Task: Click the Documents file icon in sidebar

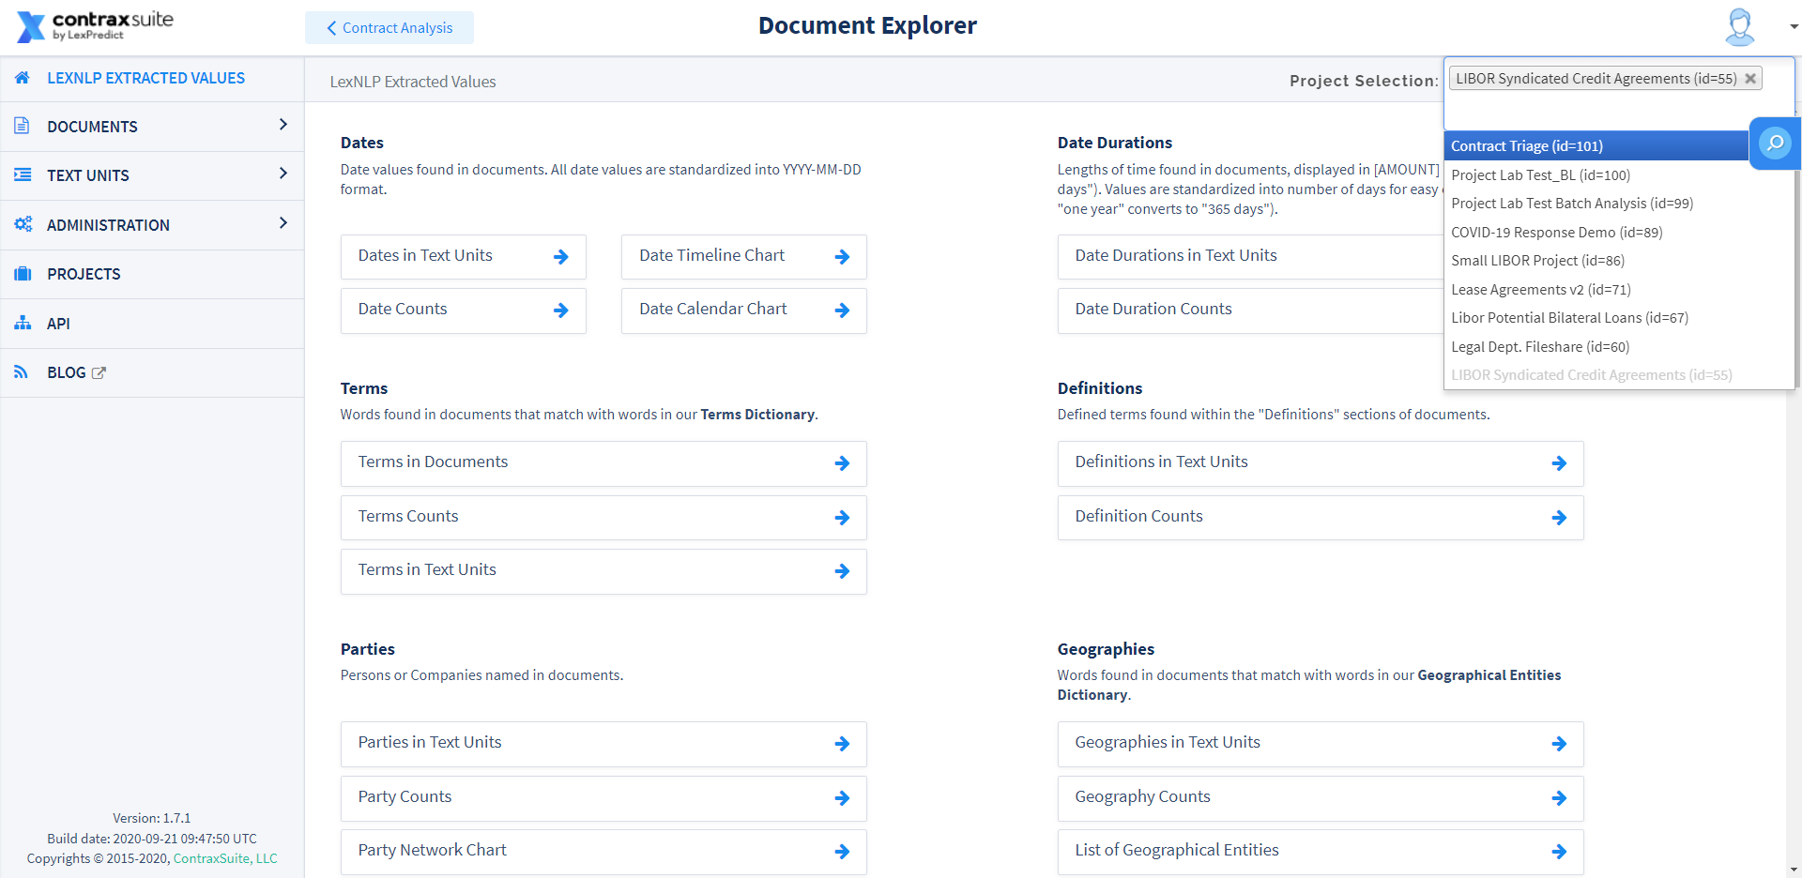Action: point(23,126)
